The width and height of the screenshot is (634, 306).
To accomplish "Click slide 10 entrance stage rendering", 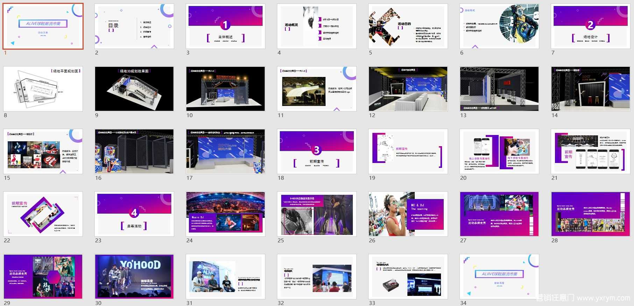I will click(x=226, y=89).
